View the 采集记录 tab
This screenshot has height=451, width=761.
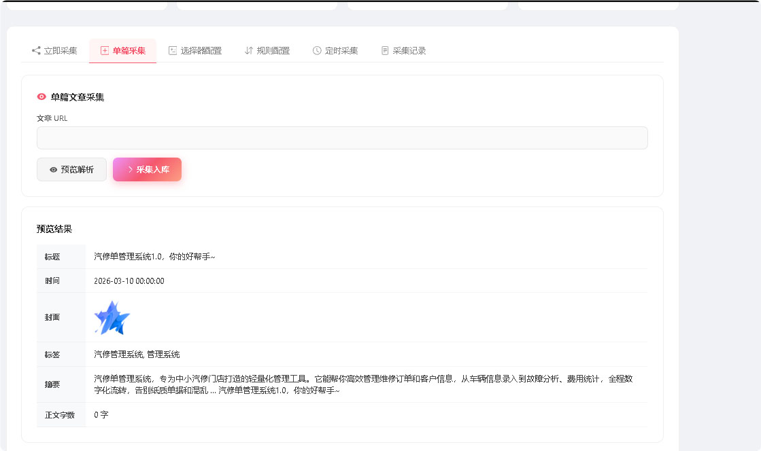403,50
